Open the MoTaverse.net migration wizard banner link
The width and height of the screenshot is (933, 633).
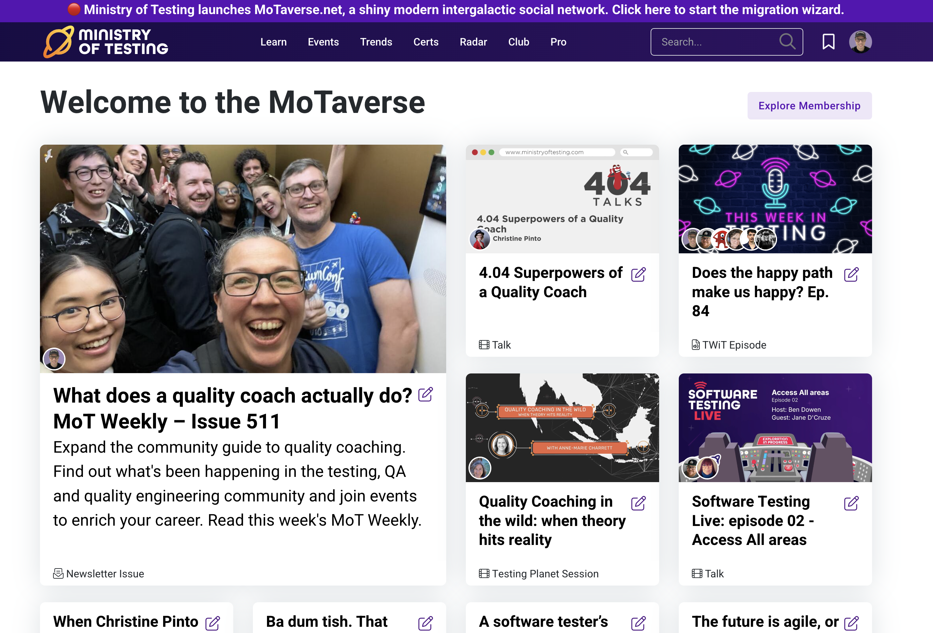point(466,10)
